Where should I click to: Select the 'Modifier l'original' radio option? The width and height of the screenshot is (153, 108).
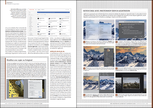pyautogui.click(x=29, y=88)
